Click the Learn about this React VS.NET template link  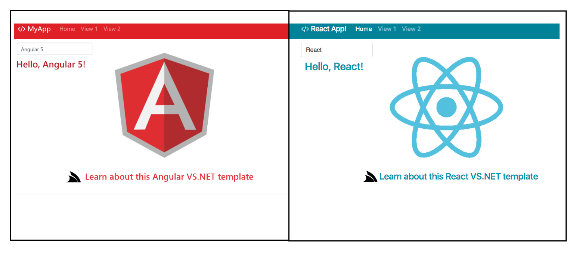[x=459, y=176]
